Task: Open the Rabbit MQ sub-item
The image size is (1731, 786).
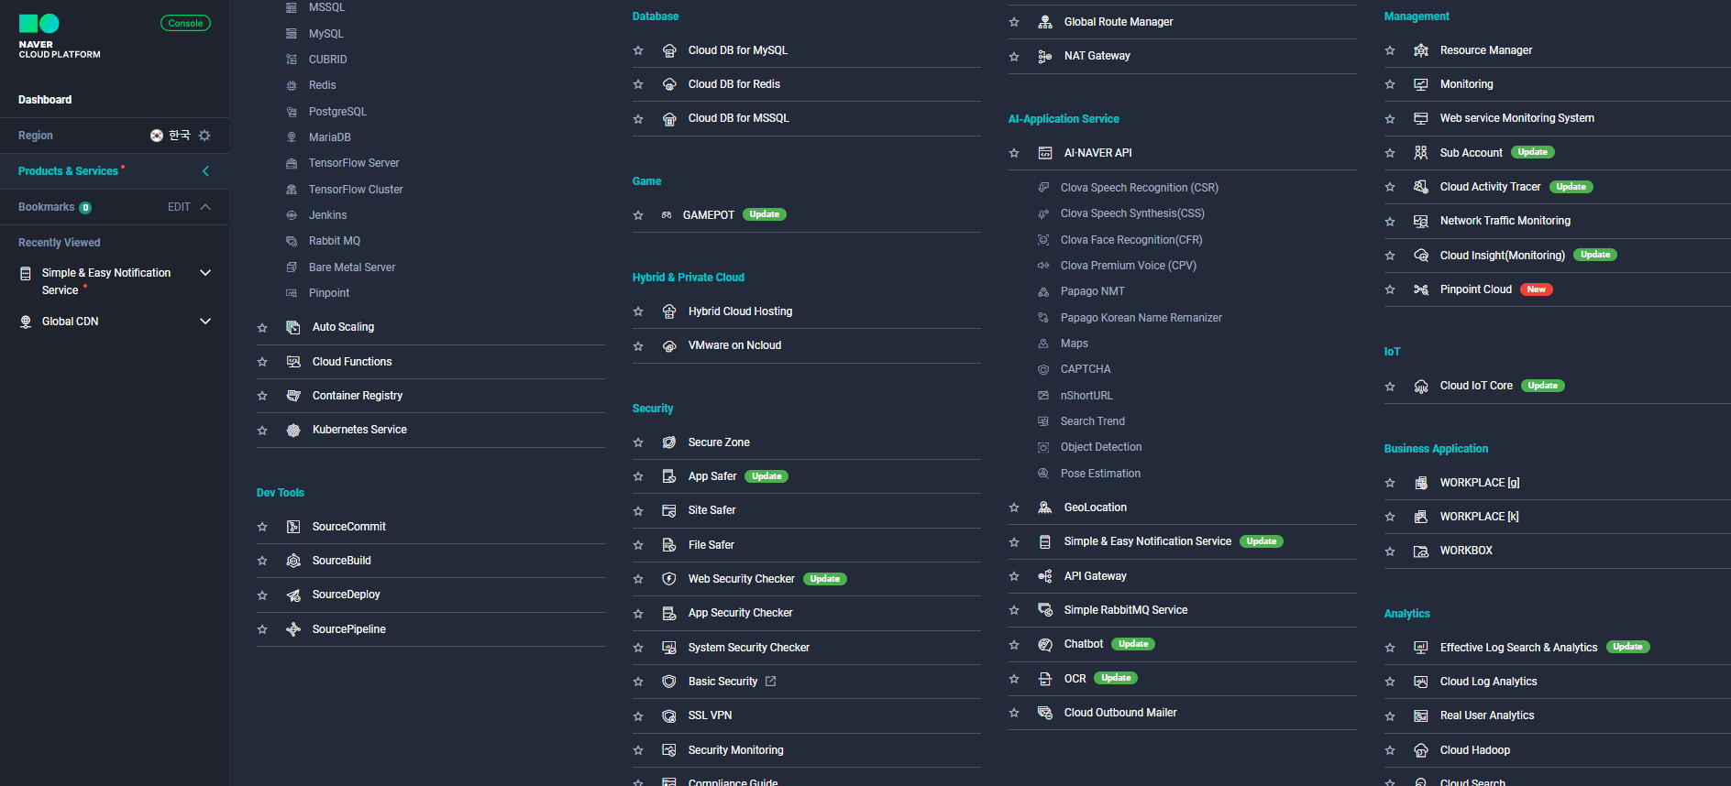Action: coord(335,241)
